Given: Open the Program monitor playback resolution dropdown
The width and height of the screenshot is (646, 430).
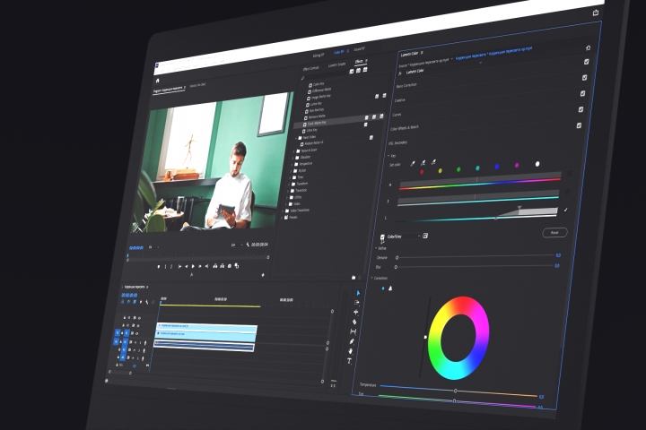Looking at the screenshot, I should click(x=236, y=245).
